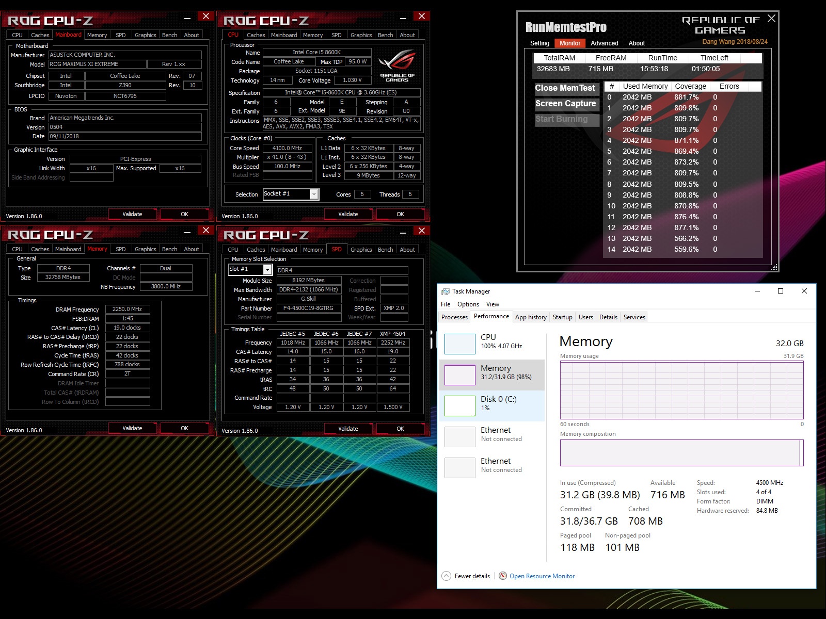
Task: Click the TimeLeft value 01:50:05
Action: (706, 69)
